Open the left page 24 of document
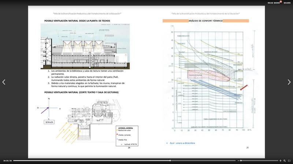Screen dimensions: 293x164 87,82
